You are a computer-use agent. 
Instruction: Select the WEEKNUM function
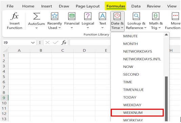coord(137,112)
